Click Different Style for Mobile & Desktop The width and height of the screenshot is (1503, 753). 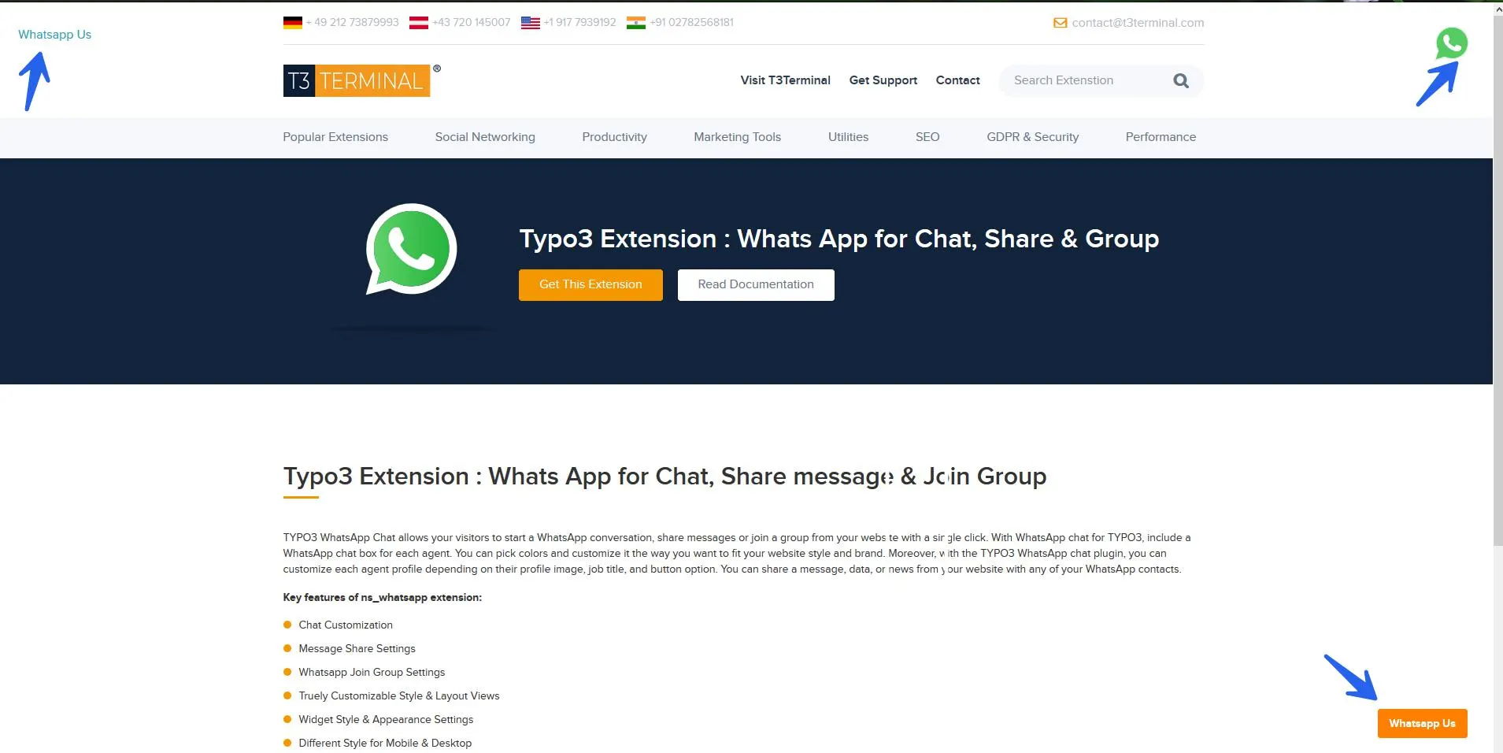385,743
